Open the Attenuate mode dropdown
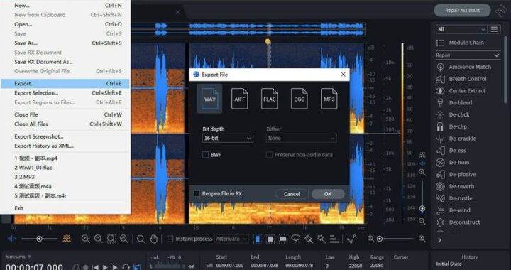 [231, 239]
